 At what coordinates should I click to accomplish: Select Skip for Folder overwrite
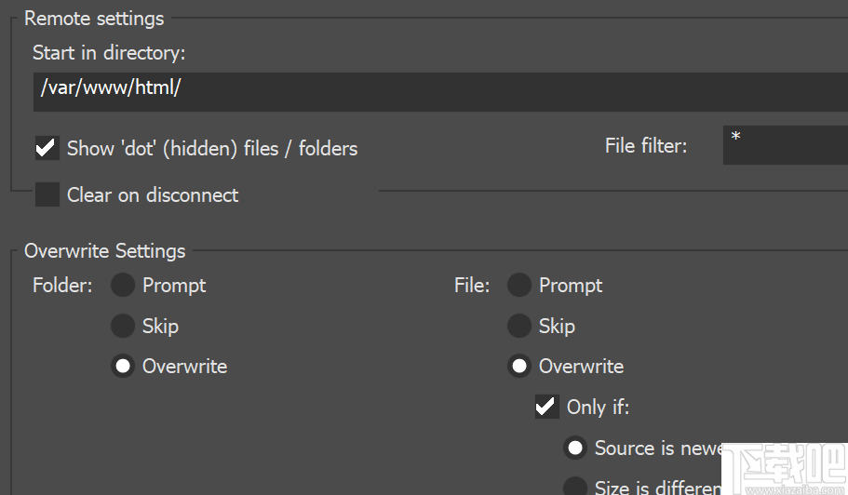(x=123, y=326)
